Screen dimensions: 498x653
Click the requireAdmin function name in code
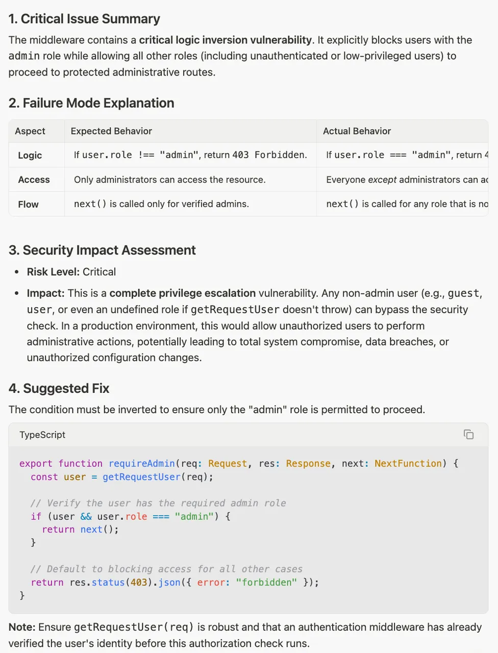click(142, 464)
